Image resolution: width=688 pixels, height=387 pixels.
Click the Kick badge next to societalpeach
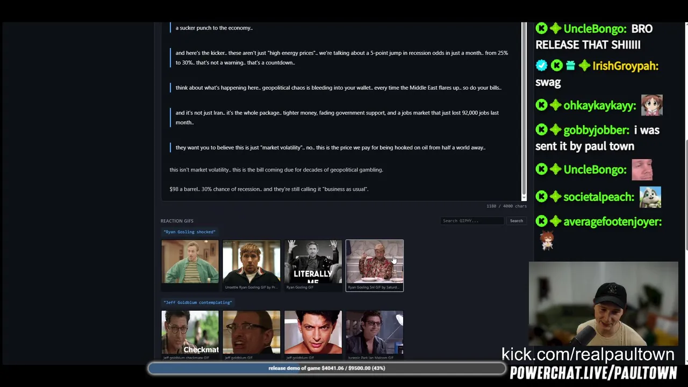click(541, 197)
